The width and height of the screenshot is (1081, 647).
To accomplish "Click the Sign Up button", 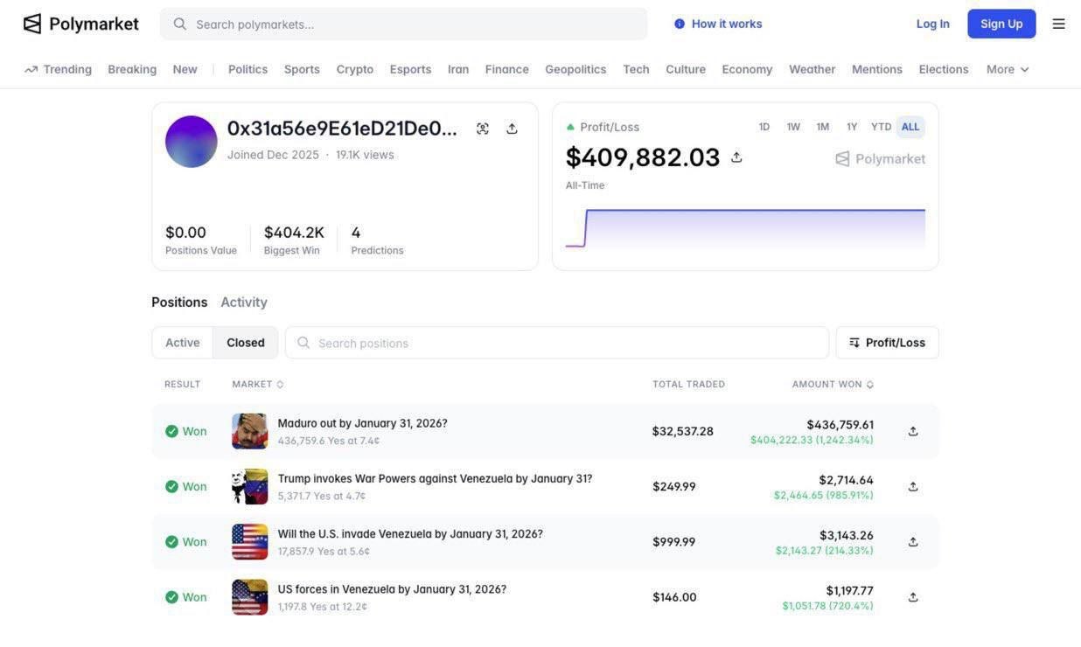I will 1001,24.
